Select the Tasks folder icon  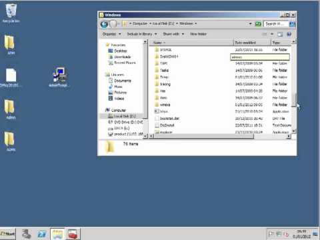pos(157,70)
